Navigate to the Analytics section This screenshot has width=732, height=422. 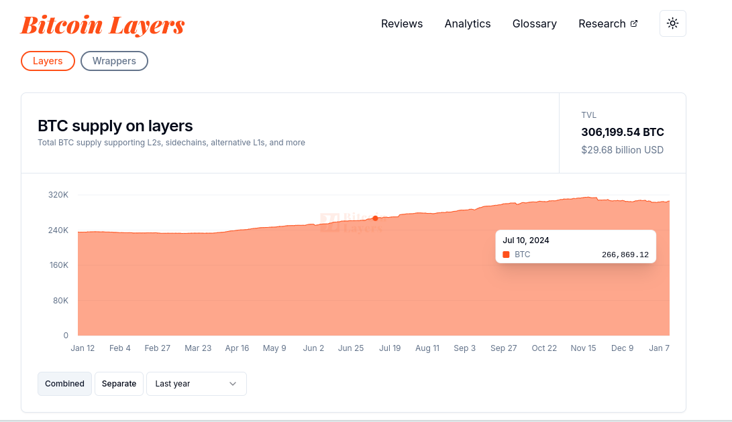(x=468, y=23)
